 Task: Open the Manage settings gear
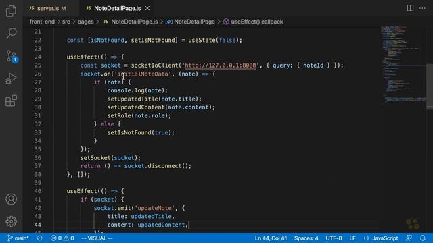point(11,221)
